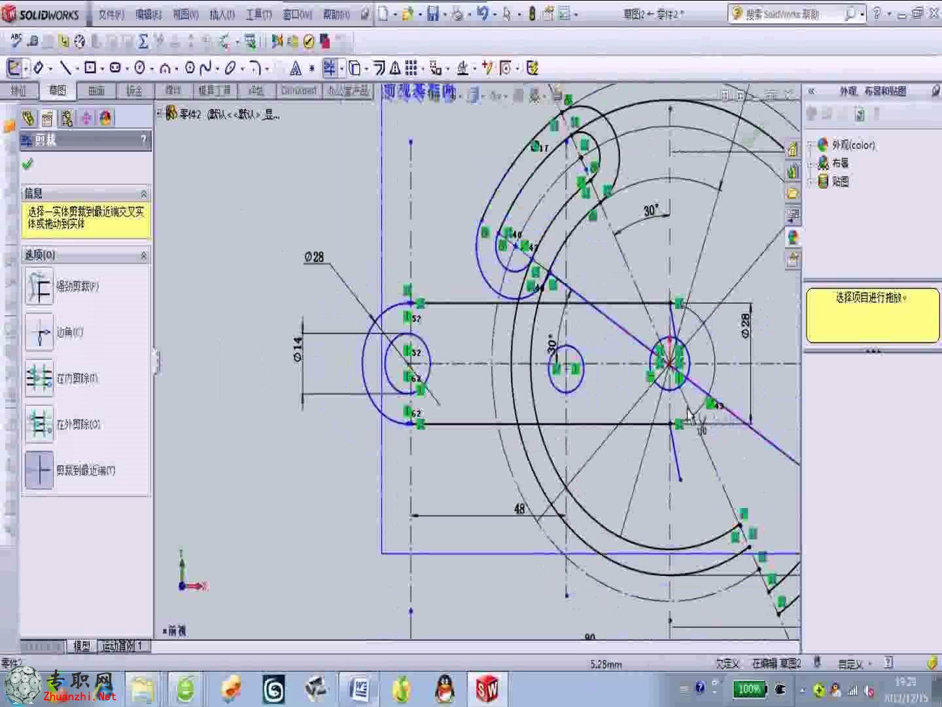Select the Slot sketch tool
Screen dimensions: 942x707
(x=115, y=67)
